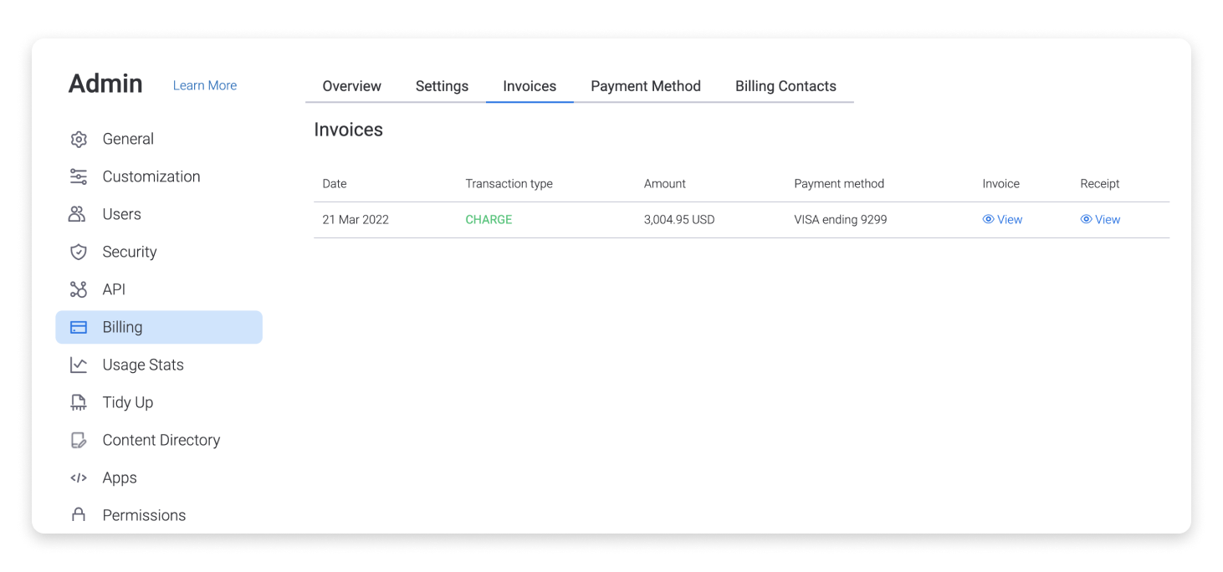Click the eye icon in Invoice column
Screen dimensions: 1223x572
tap(988, 219)
